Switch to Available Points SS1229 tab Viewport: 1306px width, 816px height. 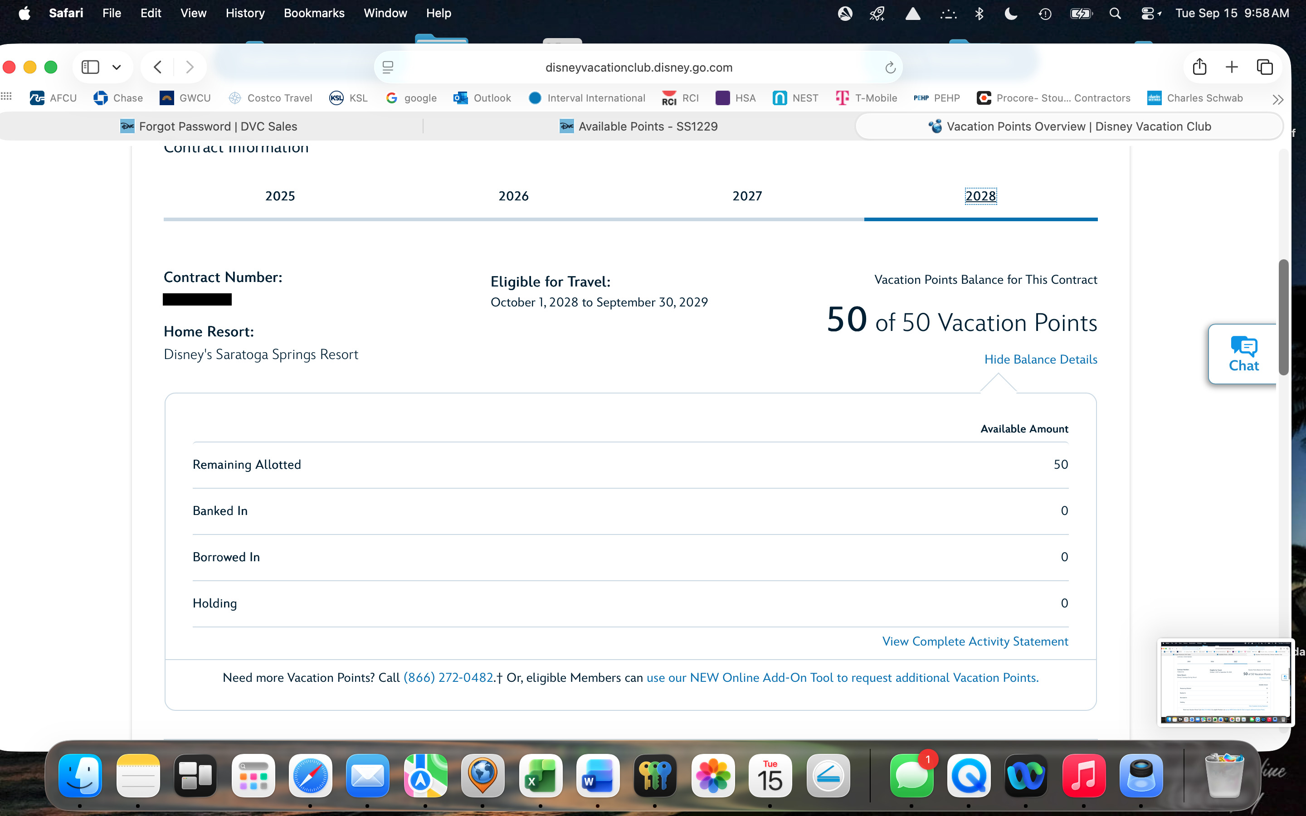pyautogui.click(x=638, y=126)
